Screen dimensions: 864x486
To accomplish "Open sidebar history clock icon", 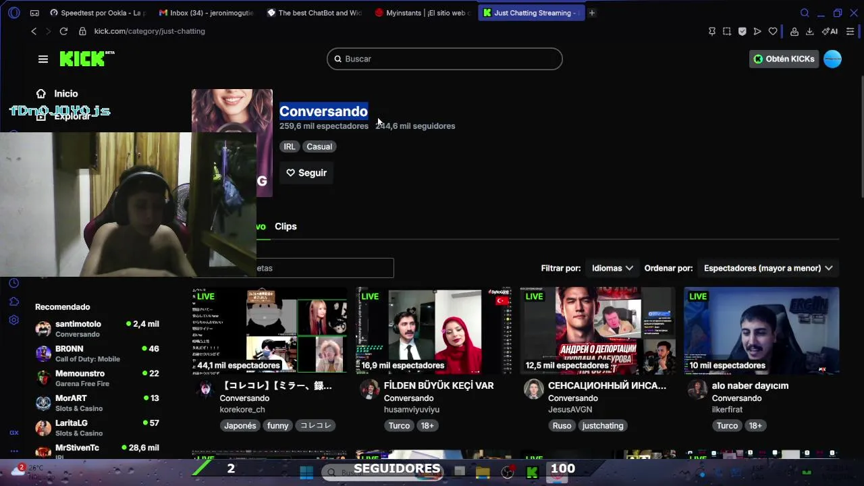I will click(x=14, y=283).
